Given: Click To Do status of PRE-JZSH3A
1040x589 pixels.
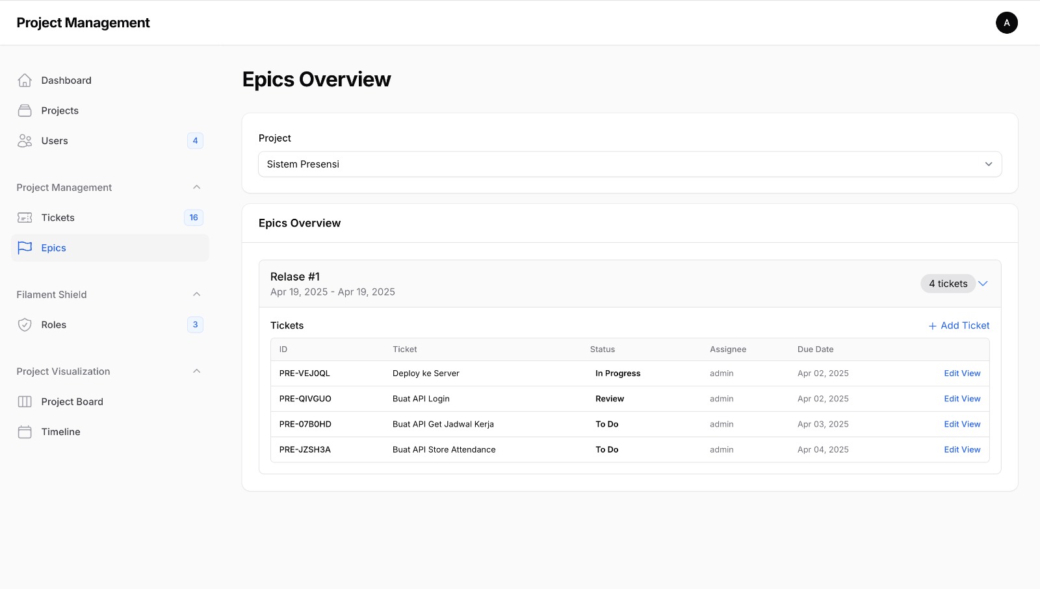Looking at the screenshot, I should pyautogui.click(x=607, y=449).
